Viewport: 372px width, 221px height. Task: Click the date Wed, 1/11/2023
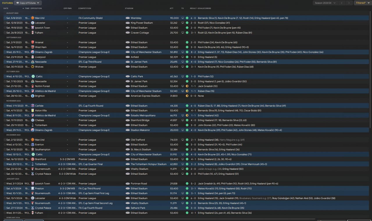pos(14,106)
